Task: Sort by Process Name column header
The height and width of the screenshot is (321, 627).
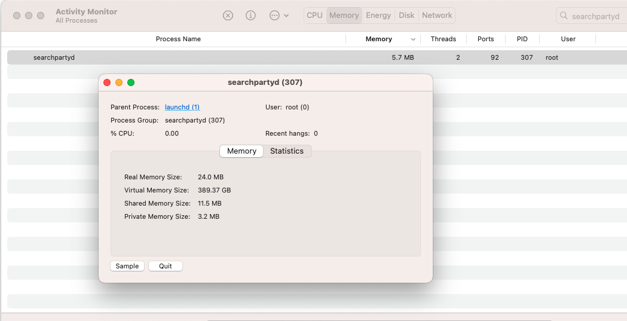Action: (x=178, y=39)
